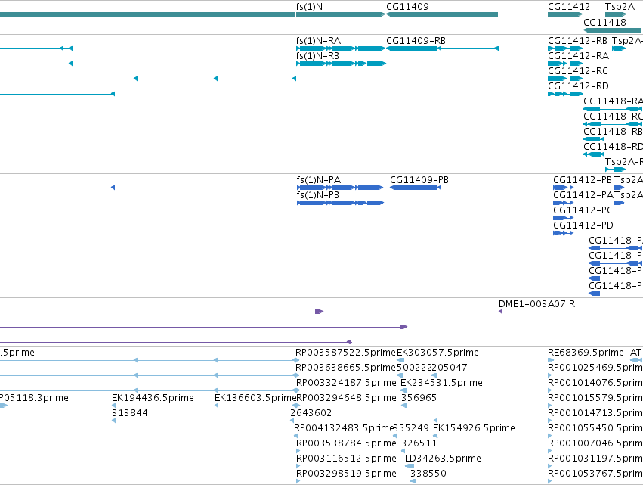Select EST RE68369.5prime
Screen dimensions: 643x485
[586, 353]
